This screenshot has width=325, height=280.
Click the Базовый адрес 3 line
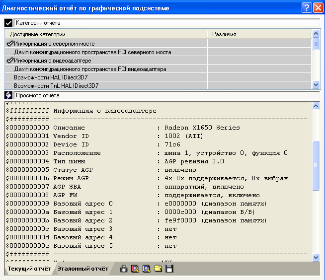click(91, 229)
